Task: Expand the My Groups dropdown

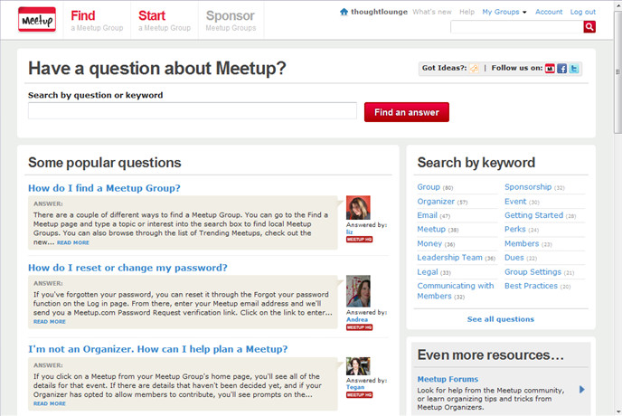Action: click(x=504, y=12)
